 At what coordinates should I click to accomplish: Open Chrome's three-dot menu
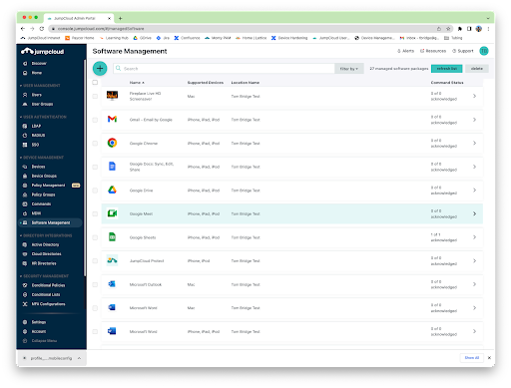488,29
